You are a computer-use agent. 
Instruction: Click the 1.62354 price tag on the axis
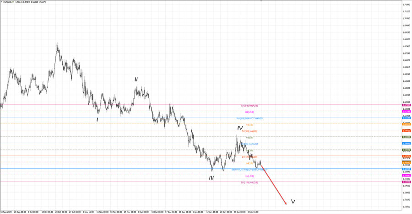click(x=407, y=105)
